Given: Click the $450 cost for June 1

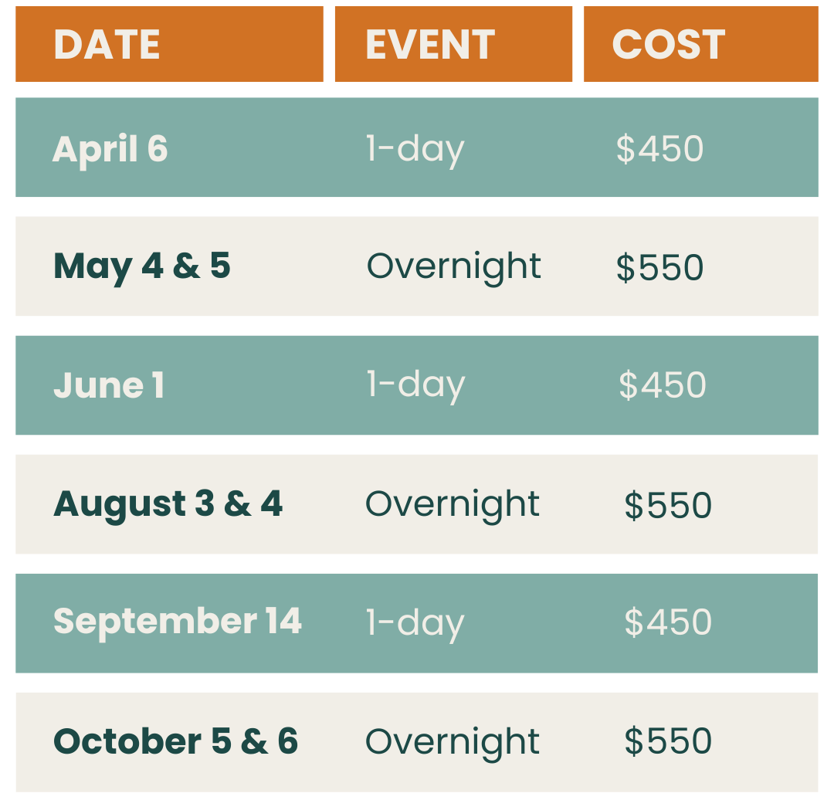Looking at the screenshot, I should coord(663,385).
